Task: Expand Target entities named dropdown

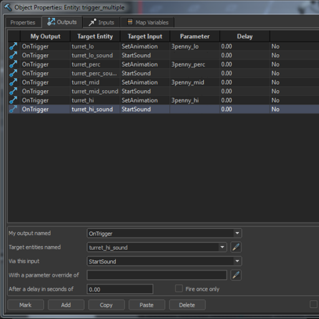Action: pos(222,247)
